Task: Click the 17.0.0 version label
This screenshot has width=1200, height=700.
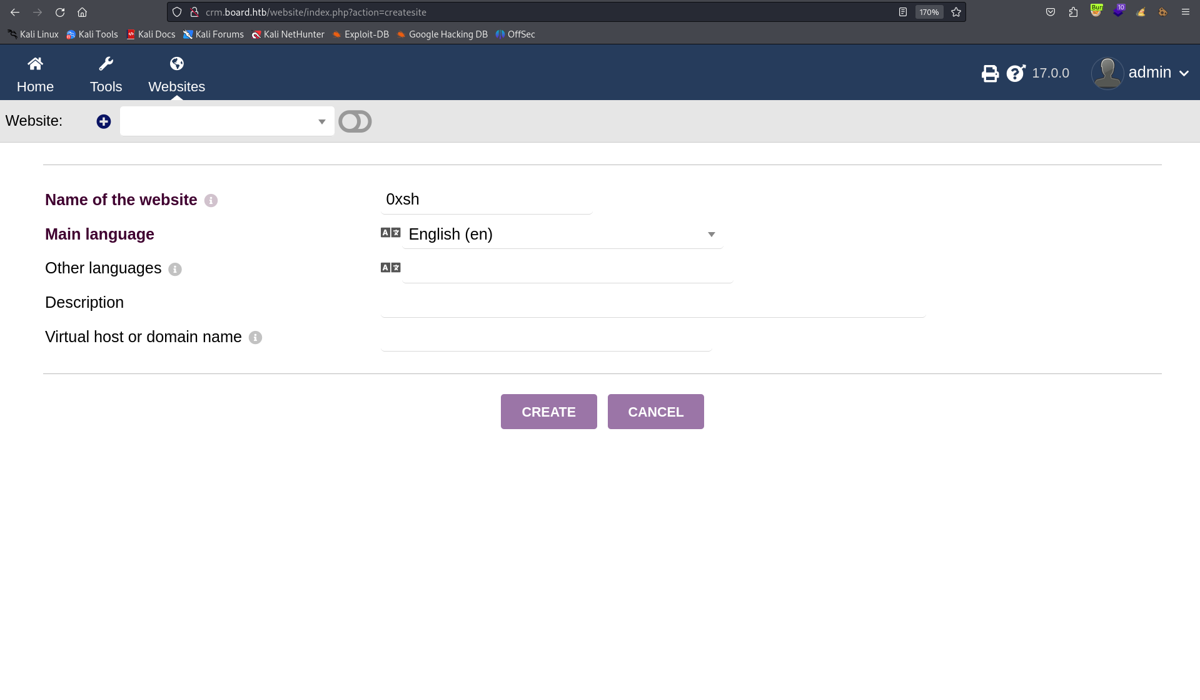Action: [x=1050, y=73]
